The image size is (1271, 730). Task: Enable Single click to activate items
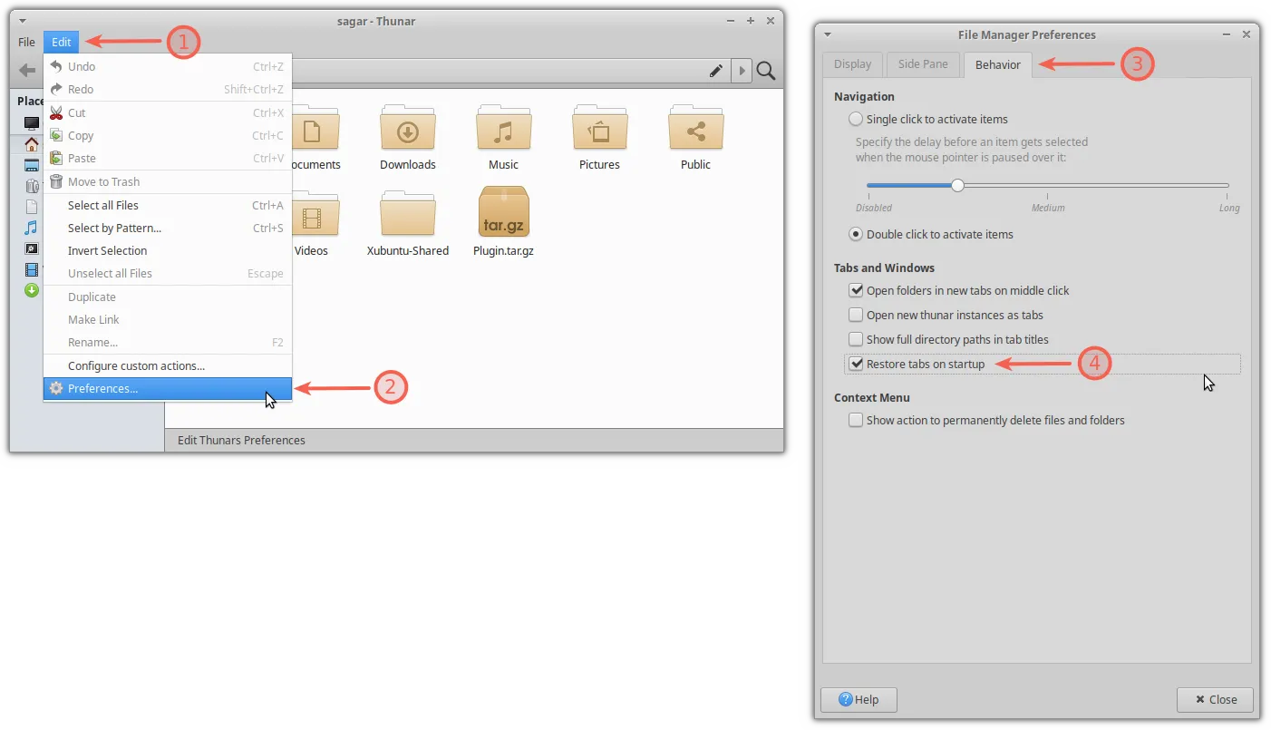point(856,119)
